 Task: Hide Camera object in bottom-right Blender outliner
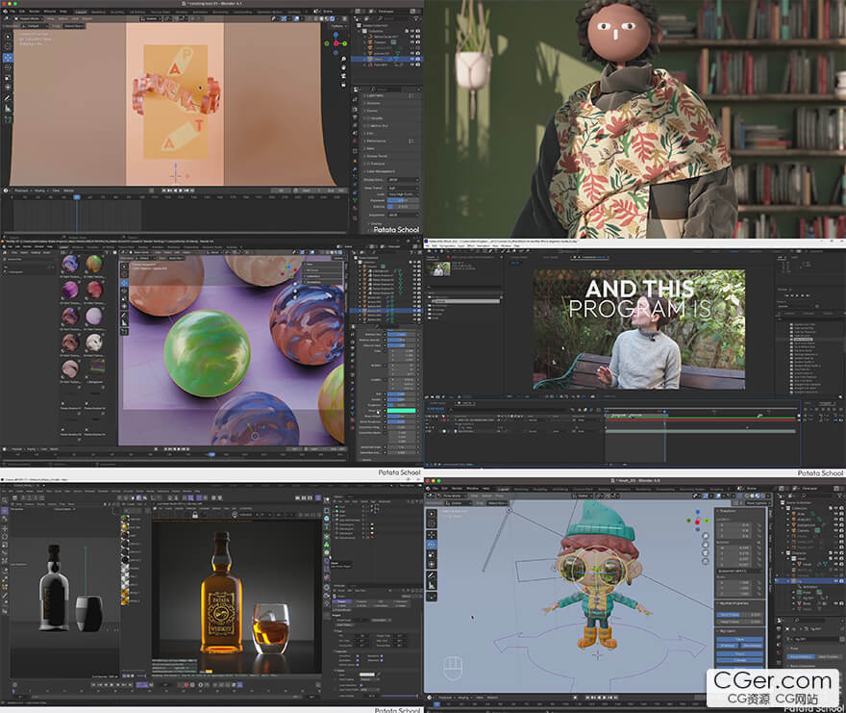pos(836,530)
